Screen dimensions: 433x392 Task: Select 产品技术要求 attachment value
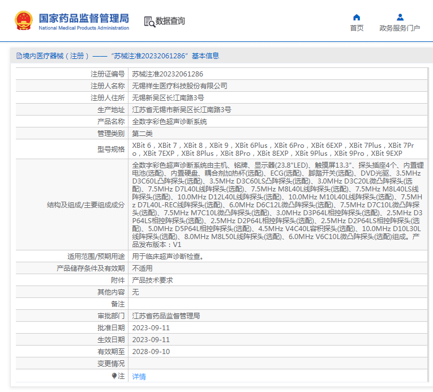[x=152, y=280]
